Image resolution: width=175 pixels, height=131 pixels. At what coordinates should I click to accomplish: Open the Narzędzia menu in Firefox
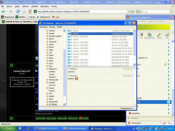point(44,6)
